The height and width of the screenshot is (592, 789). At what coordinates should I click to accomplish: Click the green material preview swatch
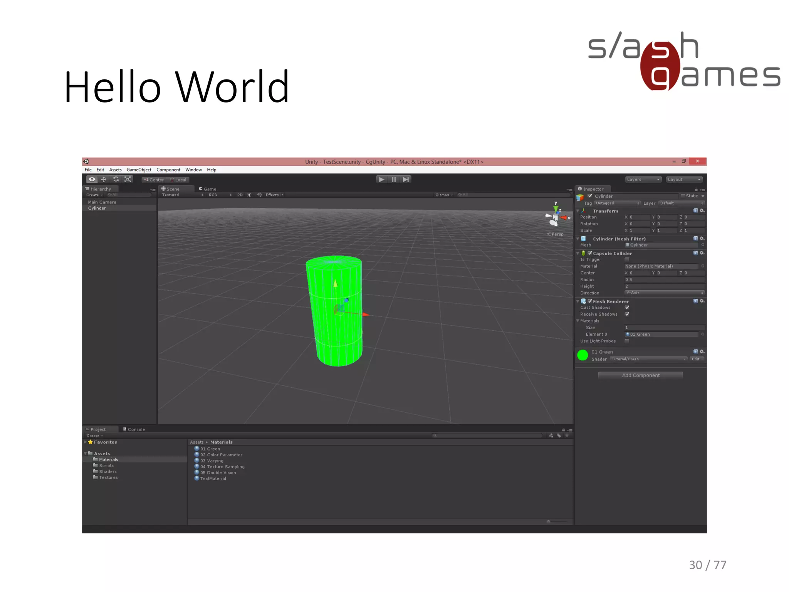point(583,355)
